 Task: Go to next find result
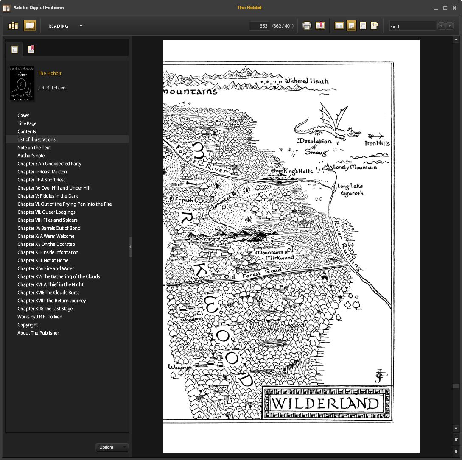tap(449, 26)
